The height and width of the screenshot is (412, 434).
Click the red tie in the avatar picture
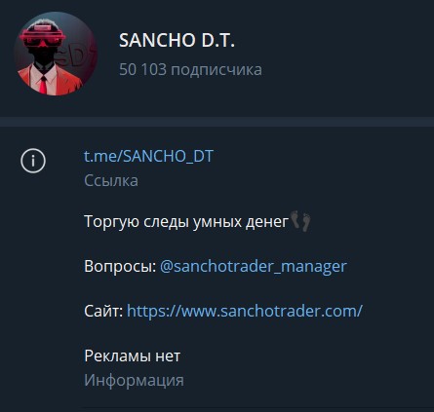43,85
